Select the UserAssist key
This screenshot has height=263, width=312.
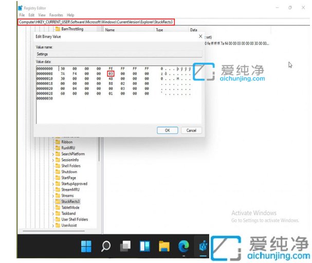pyautogui.click(x=69, y=226)
